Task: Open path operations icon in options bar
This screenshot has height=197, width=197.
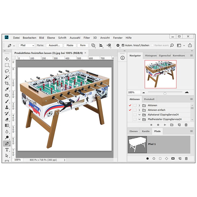Action: point(93,45)
